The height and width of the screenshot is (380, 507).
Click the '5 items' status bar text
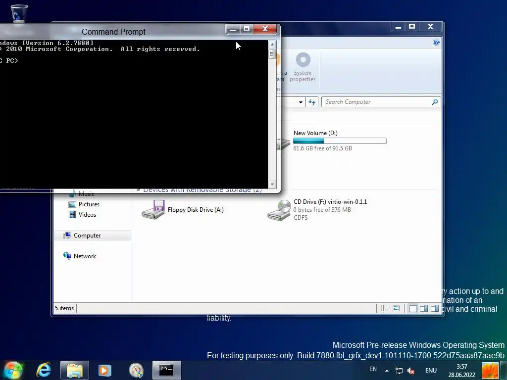pyautogui.click(x=64, y=308)
